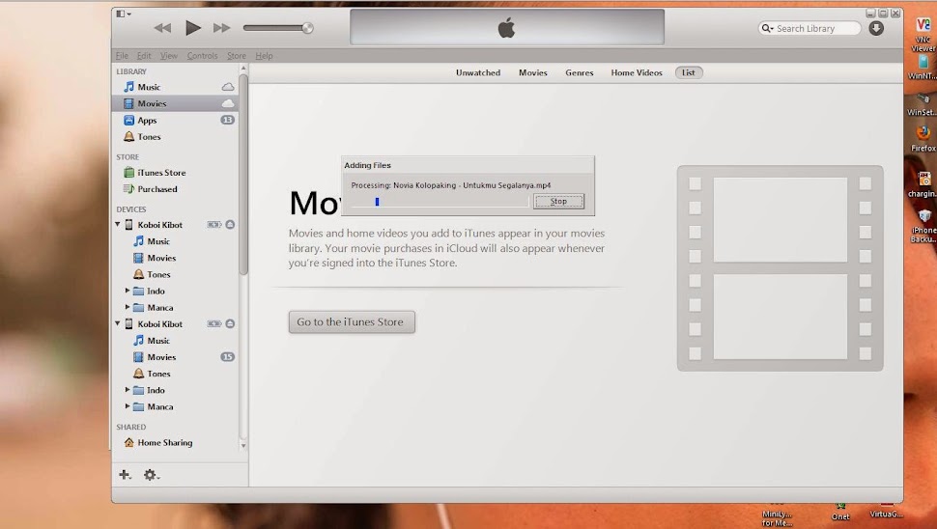
Task: Click the iCloud icon next to Music
Action: [228, 87]
